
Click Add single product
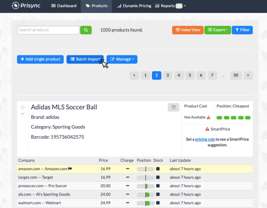pyautogui.click(x=40, y=59)
